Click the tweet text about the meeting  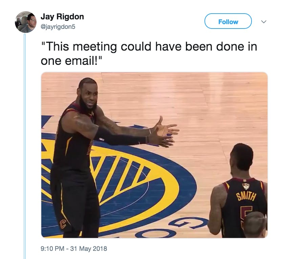149,54
